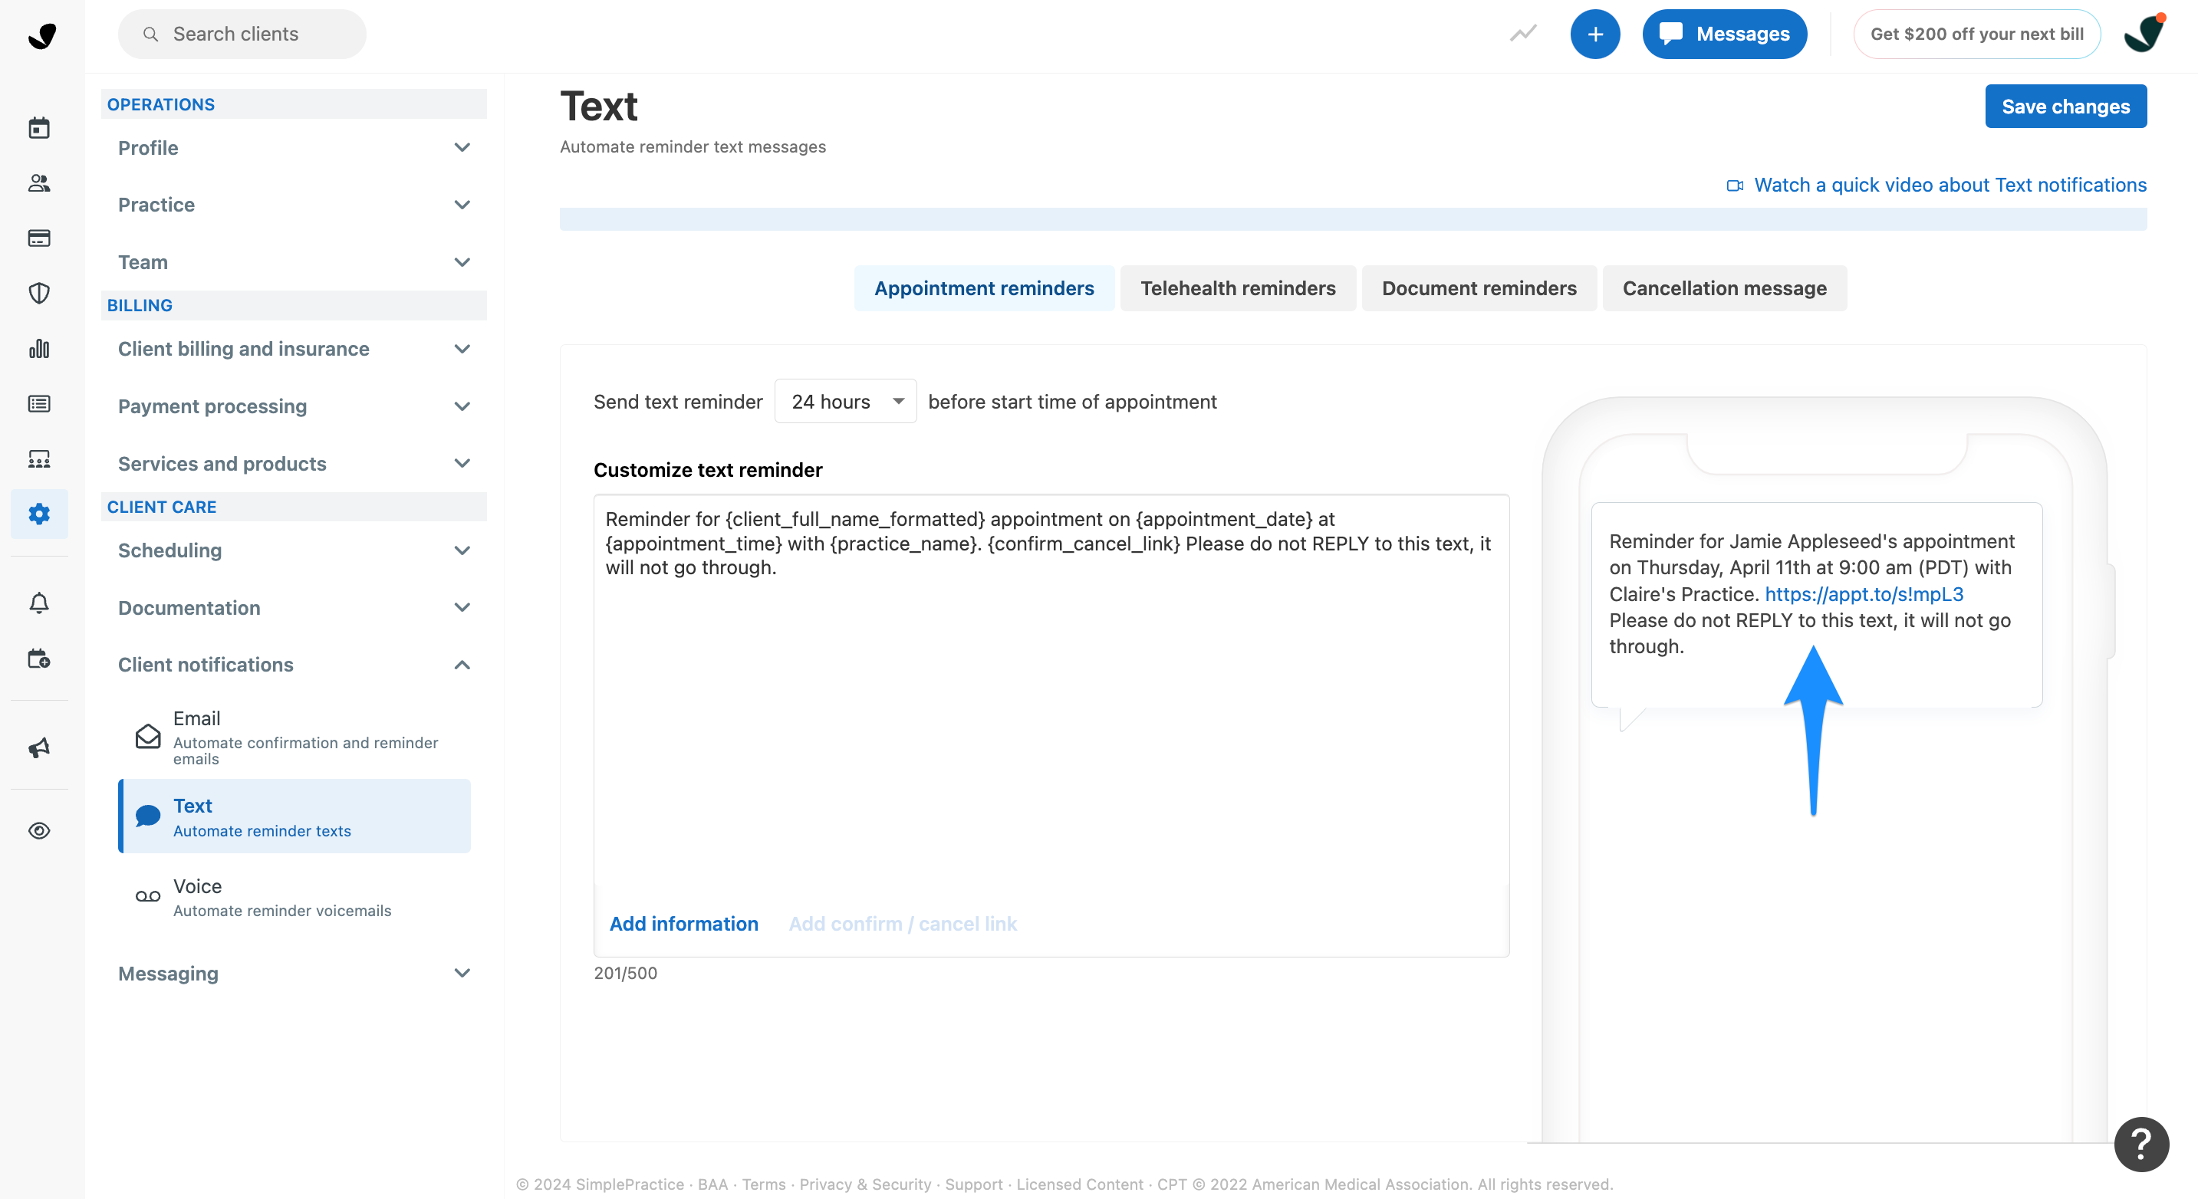Open the help question mark button
Screen dimensions: 2198x1199
[2140, 1145]
